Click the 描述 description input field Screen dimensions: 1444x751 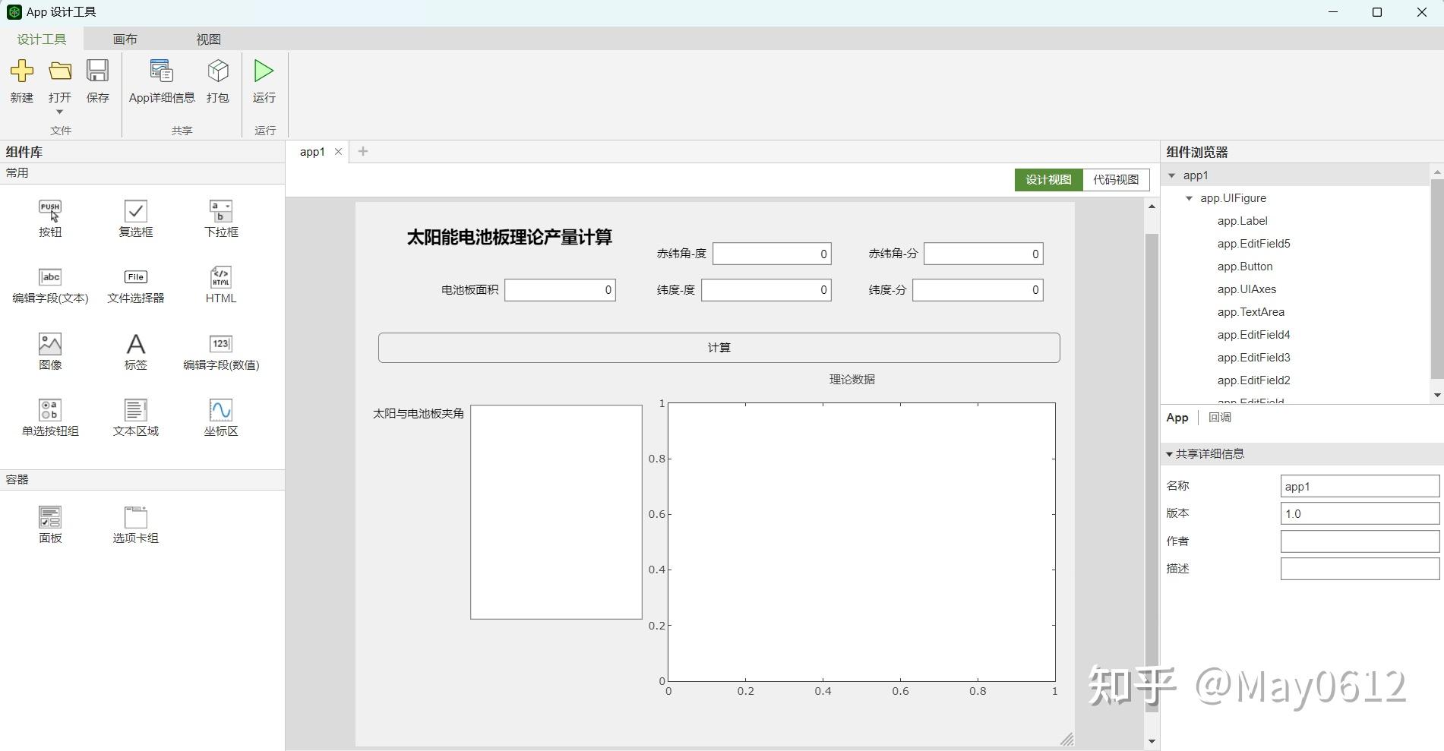click(1360, 569)
